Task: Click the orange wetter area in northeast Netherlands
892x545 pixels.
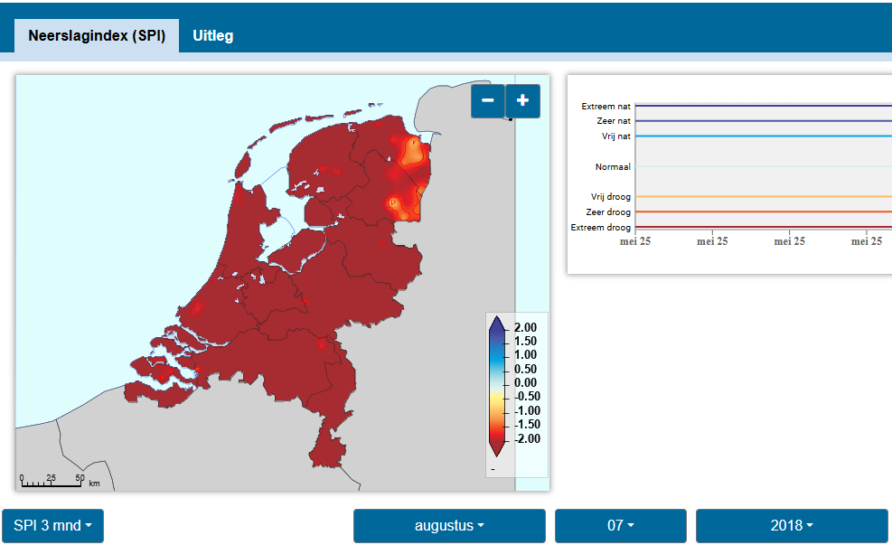Action: [x=410, y=153]
